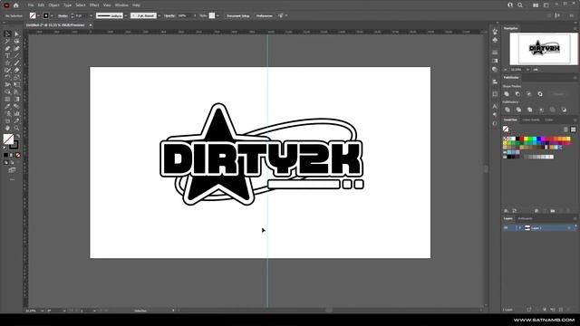Select the Eraser tool

(x=16, y=71)
